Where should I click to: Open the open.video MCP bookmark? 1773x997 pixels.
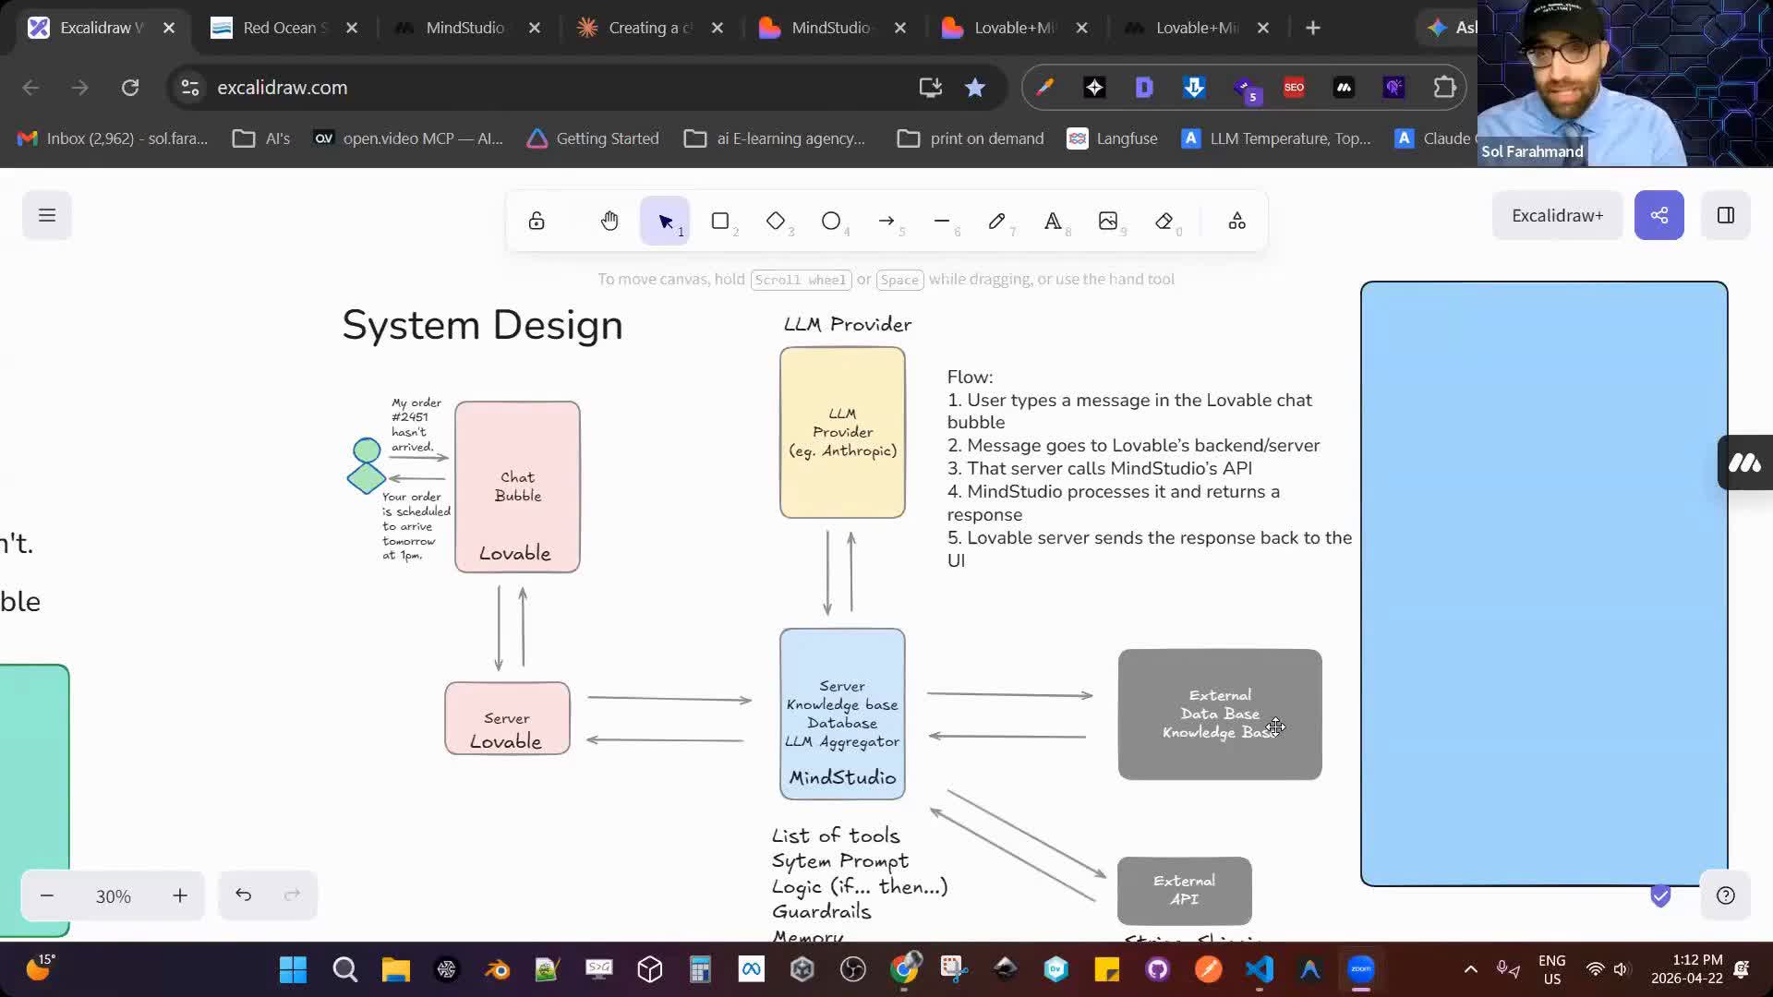pos(409,138)
